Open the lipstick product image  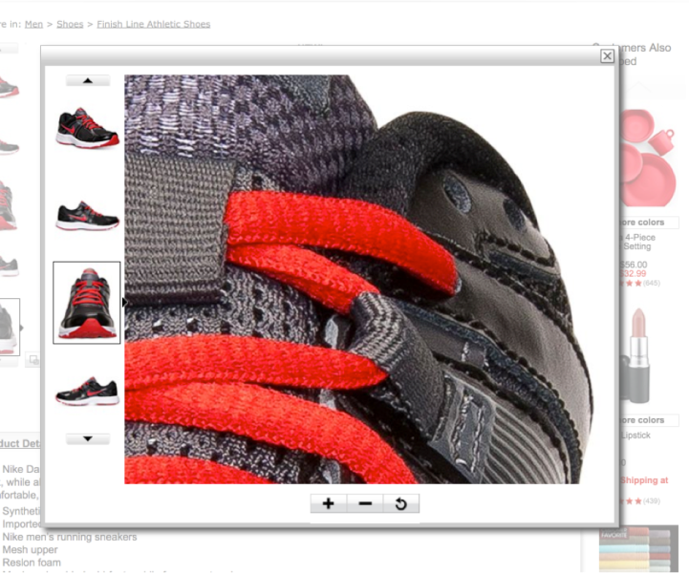[637, 355]
